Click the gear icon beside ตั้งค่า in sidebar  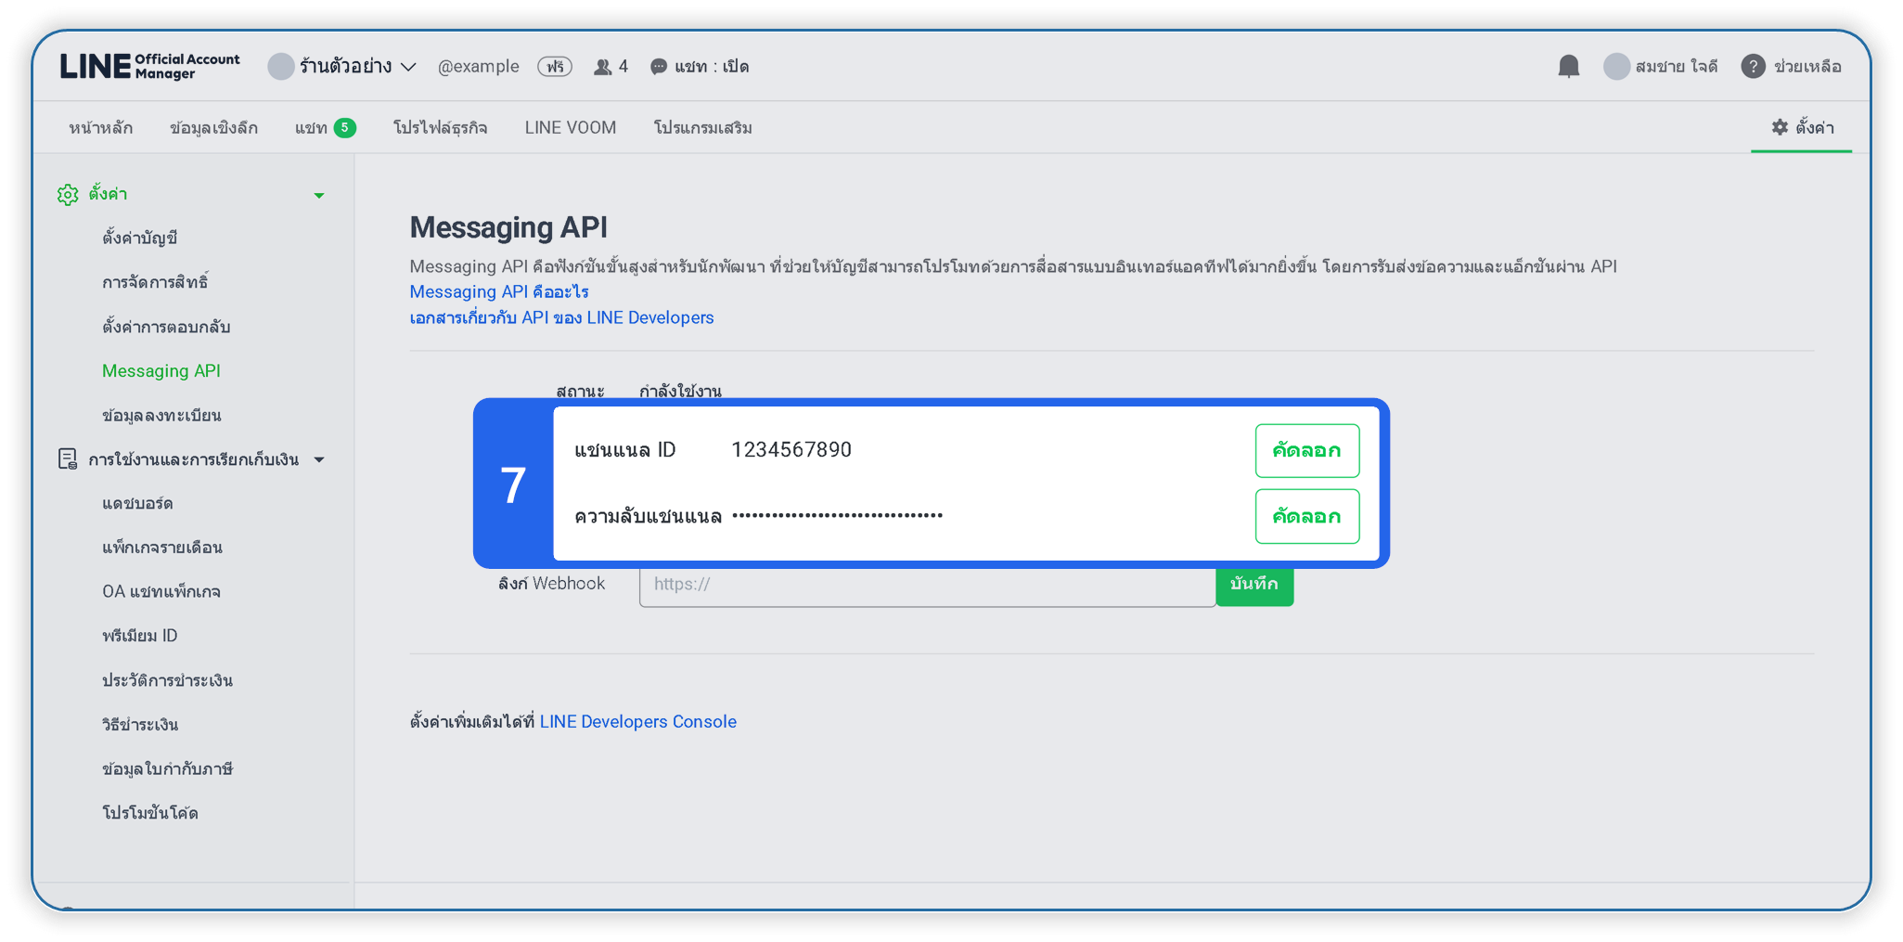coord(68,194)
